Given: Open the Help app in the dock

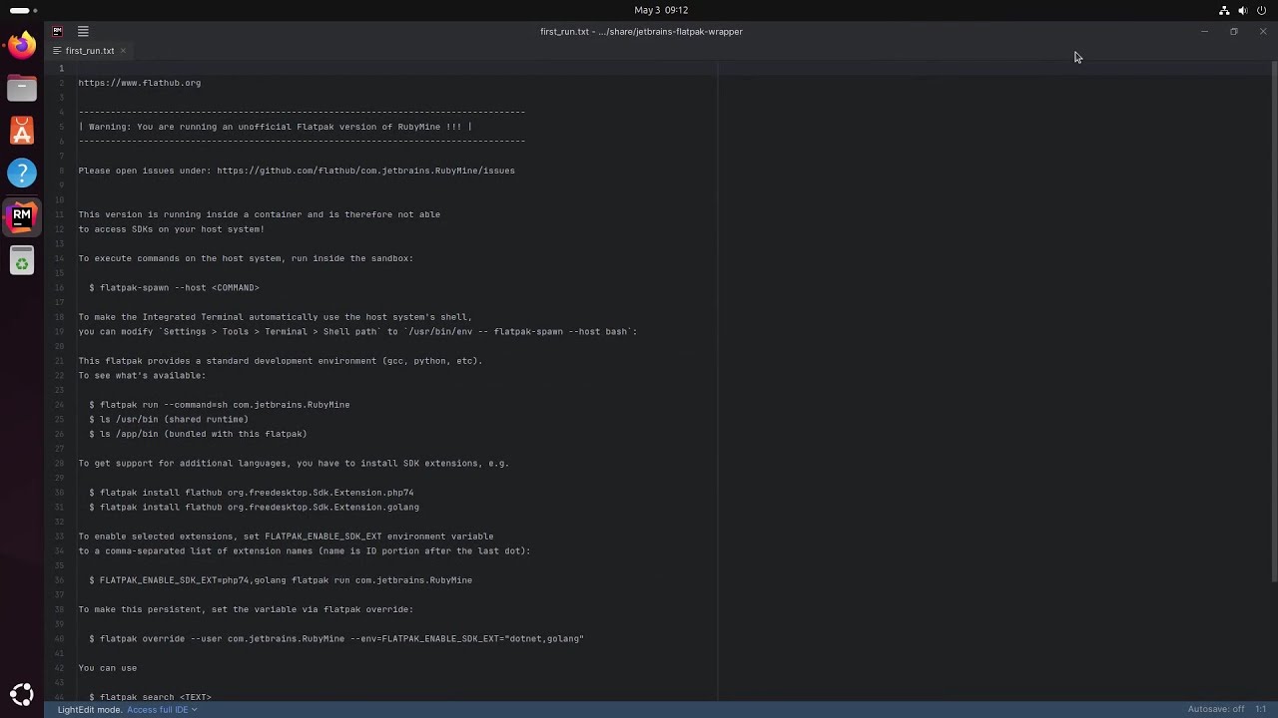Looking at the screenshot, I should pyautogui.click(x=22, y=174).
